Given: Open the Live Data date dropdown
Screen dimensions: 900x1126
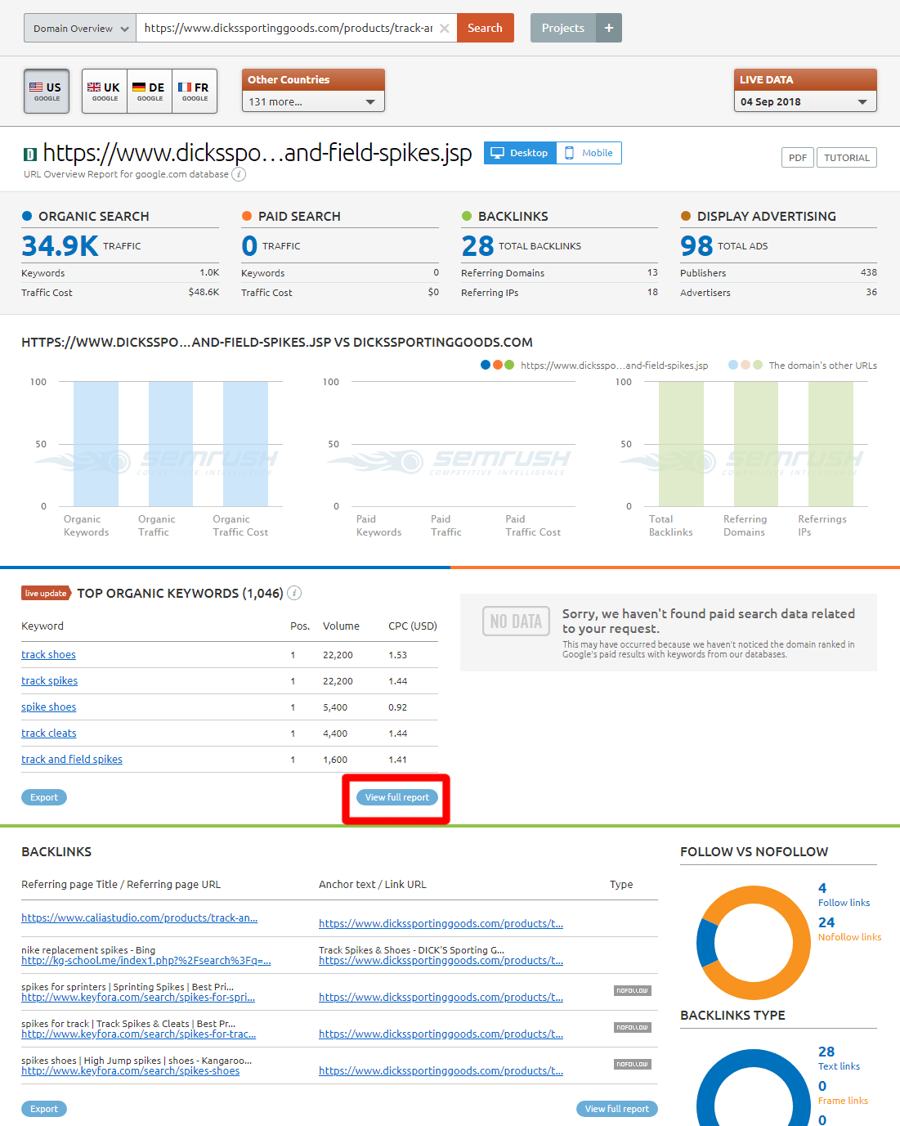Looking at the screenshot, I should click(x=805, y=101).
